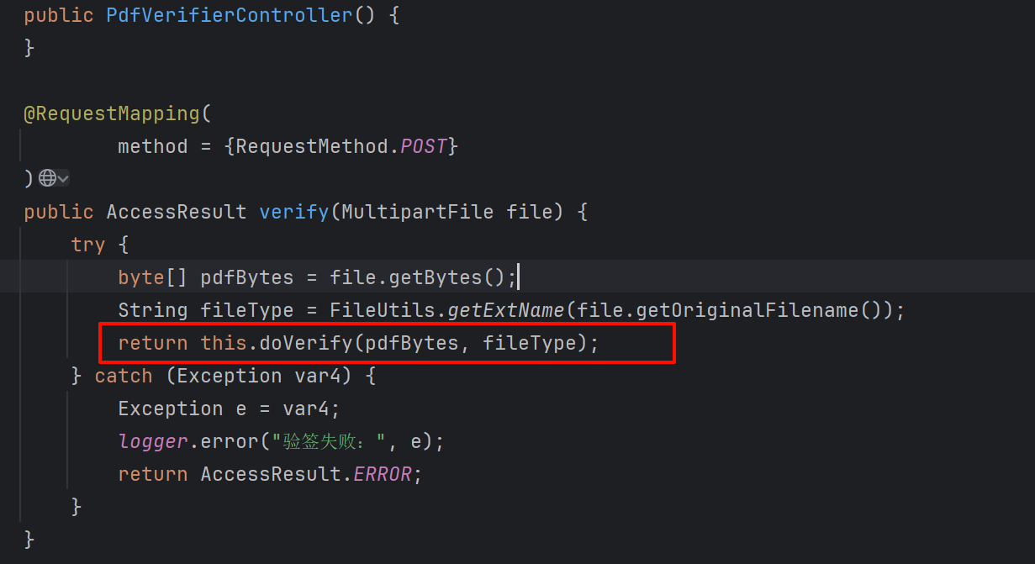1035x564 pixels.
Task: Click the RequestMethod class reference
Action: pos(312,146)
